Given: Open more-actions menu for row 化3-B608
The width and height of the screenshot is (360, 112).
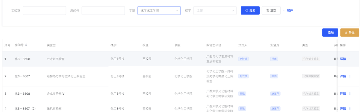Looking at the screenshot, I should tap(350, 59).
